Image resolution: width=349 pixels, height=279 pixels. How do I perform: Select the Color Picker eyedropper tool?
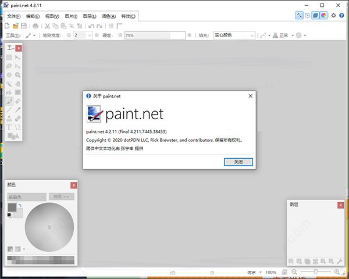[x=17, y=110]
